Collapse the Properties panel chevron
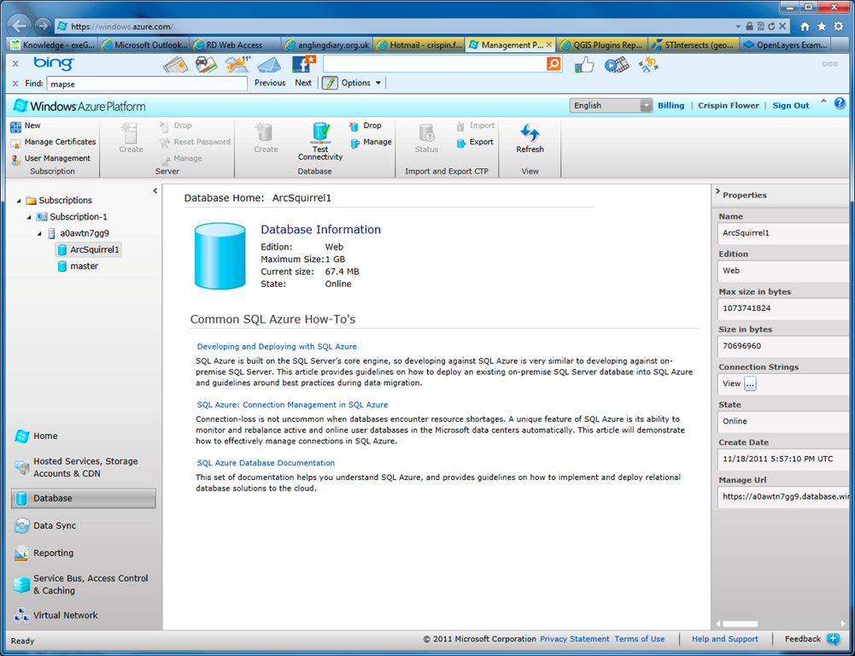The width and height of the screenshot is (855, 656). click(x=717, y=192)
